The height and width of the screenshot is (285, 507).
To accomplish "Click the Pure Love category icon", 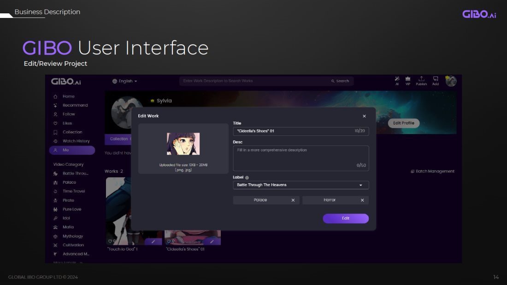I will click(55, 209).
